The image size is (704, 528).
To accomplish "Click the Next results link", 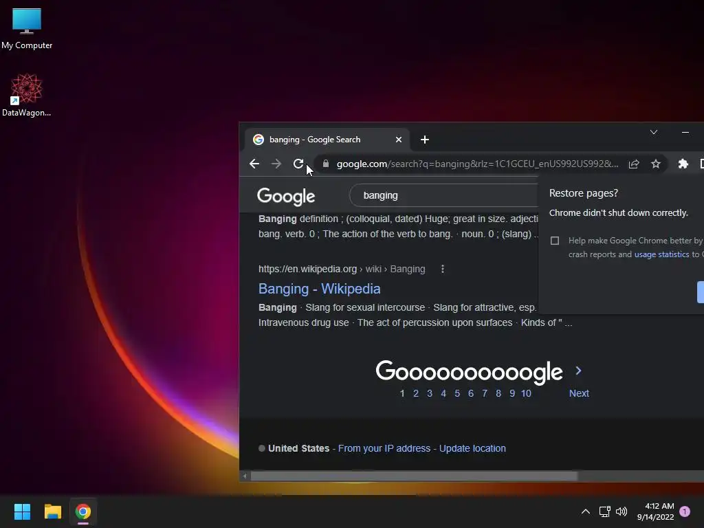I will (x=579, y=393).
